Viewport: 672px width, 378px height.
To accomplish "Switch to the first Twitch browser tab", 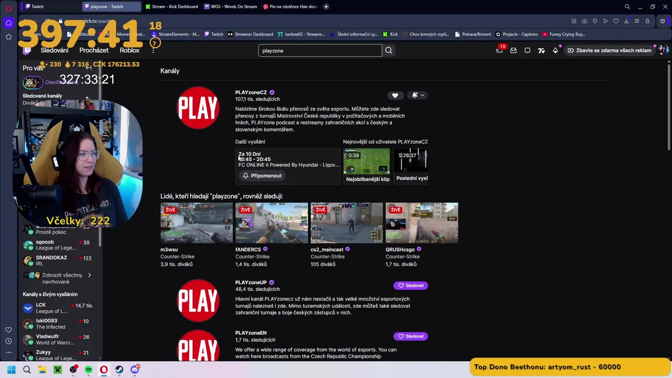I will (50, 7).
